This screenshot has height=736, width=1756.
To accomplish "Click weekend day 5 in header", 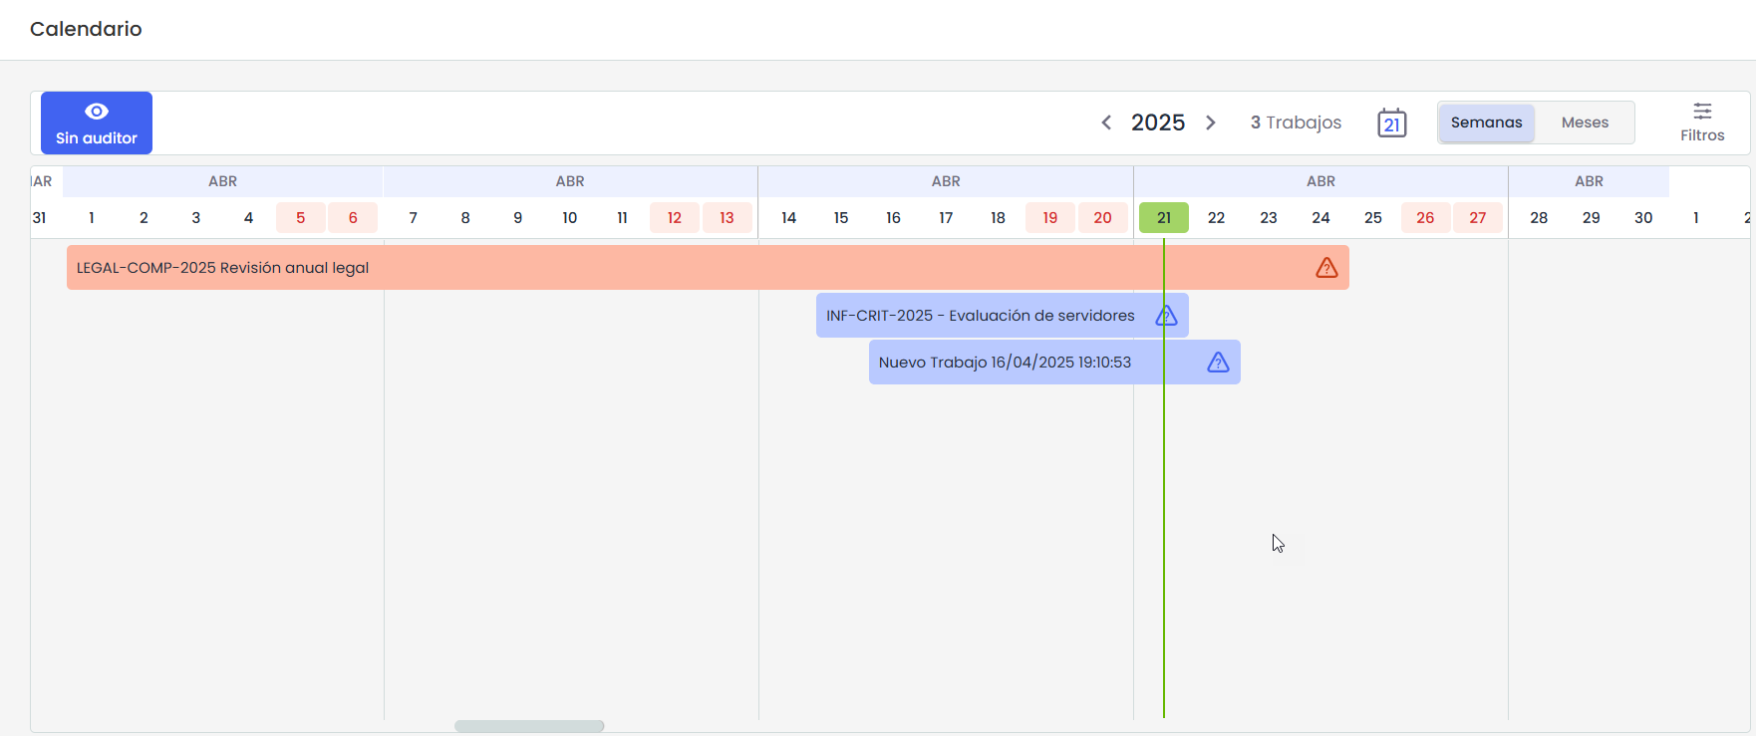I will click(300, 218).
